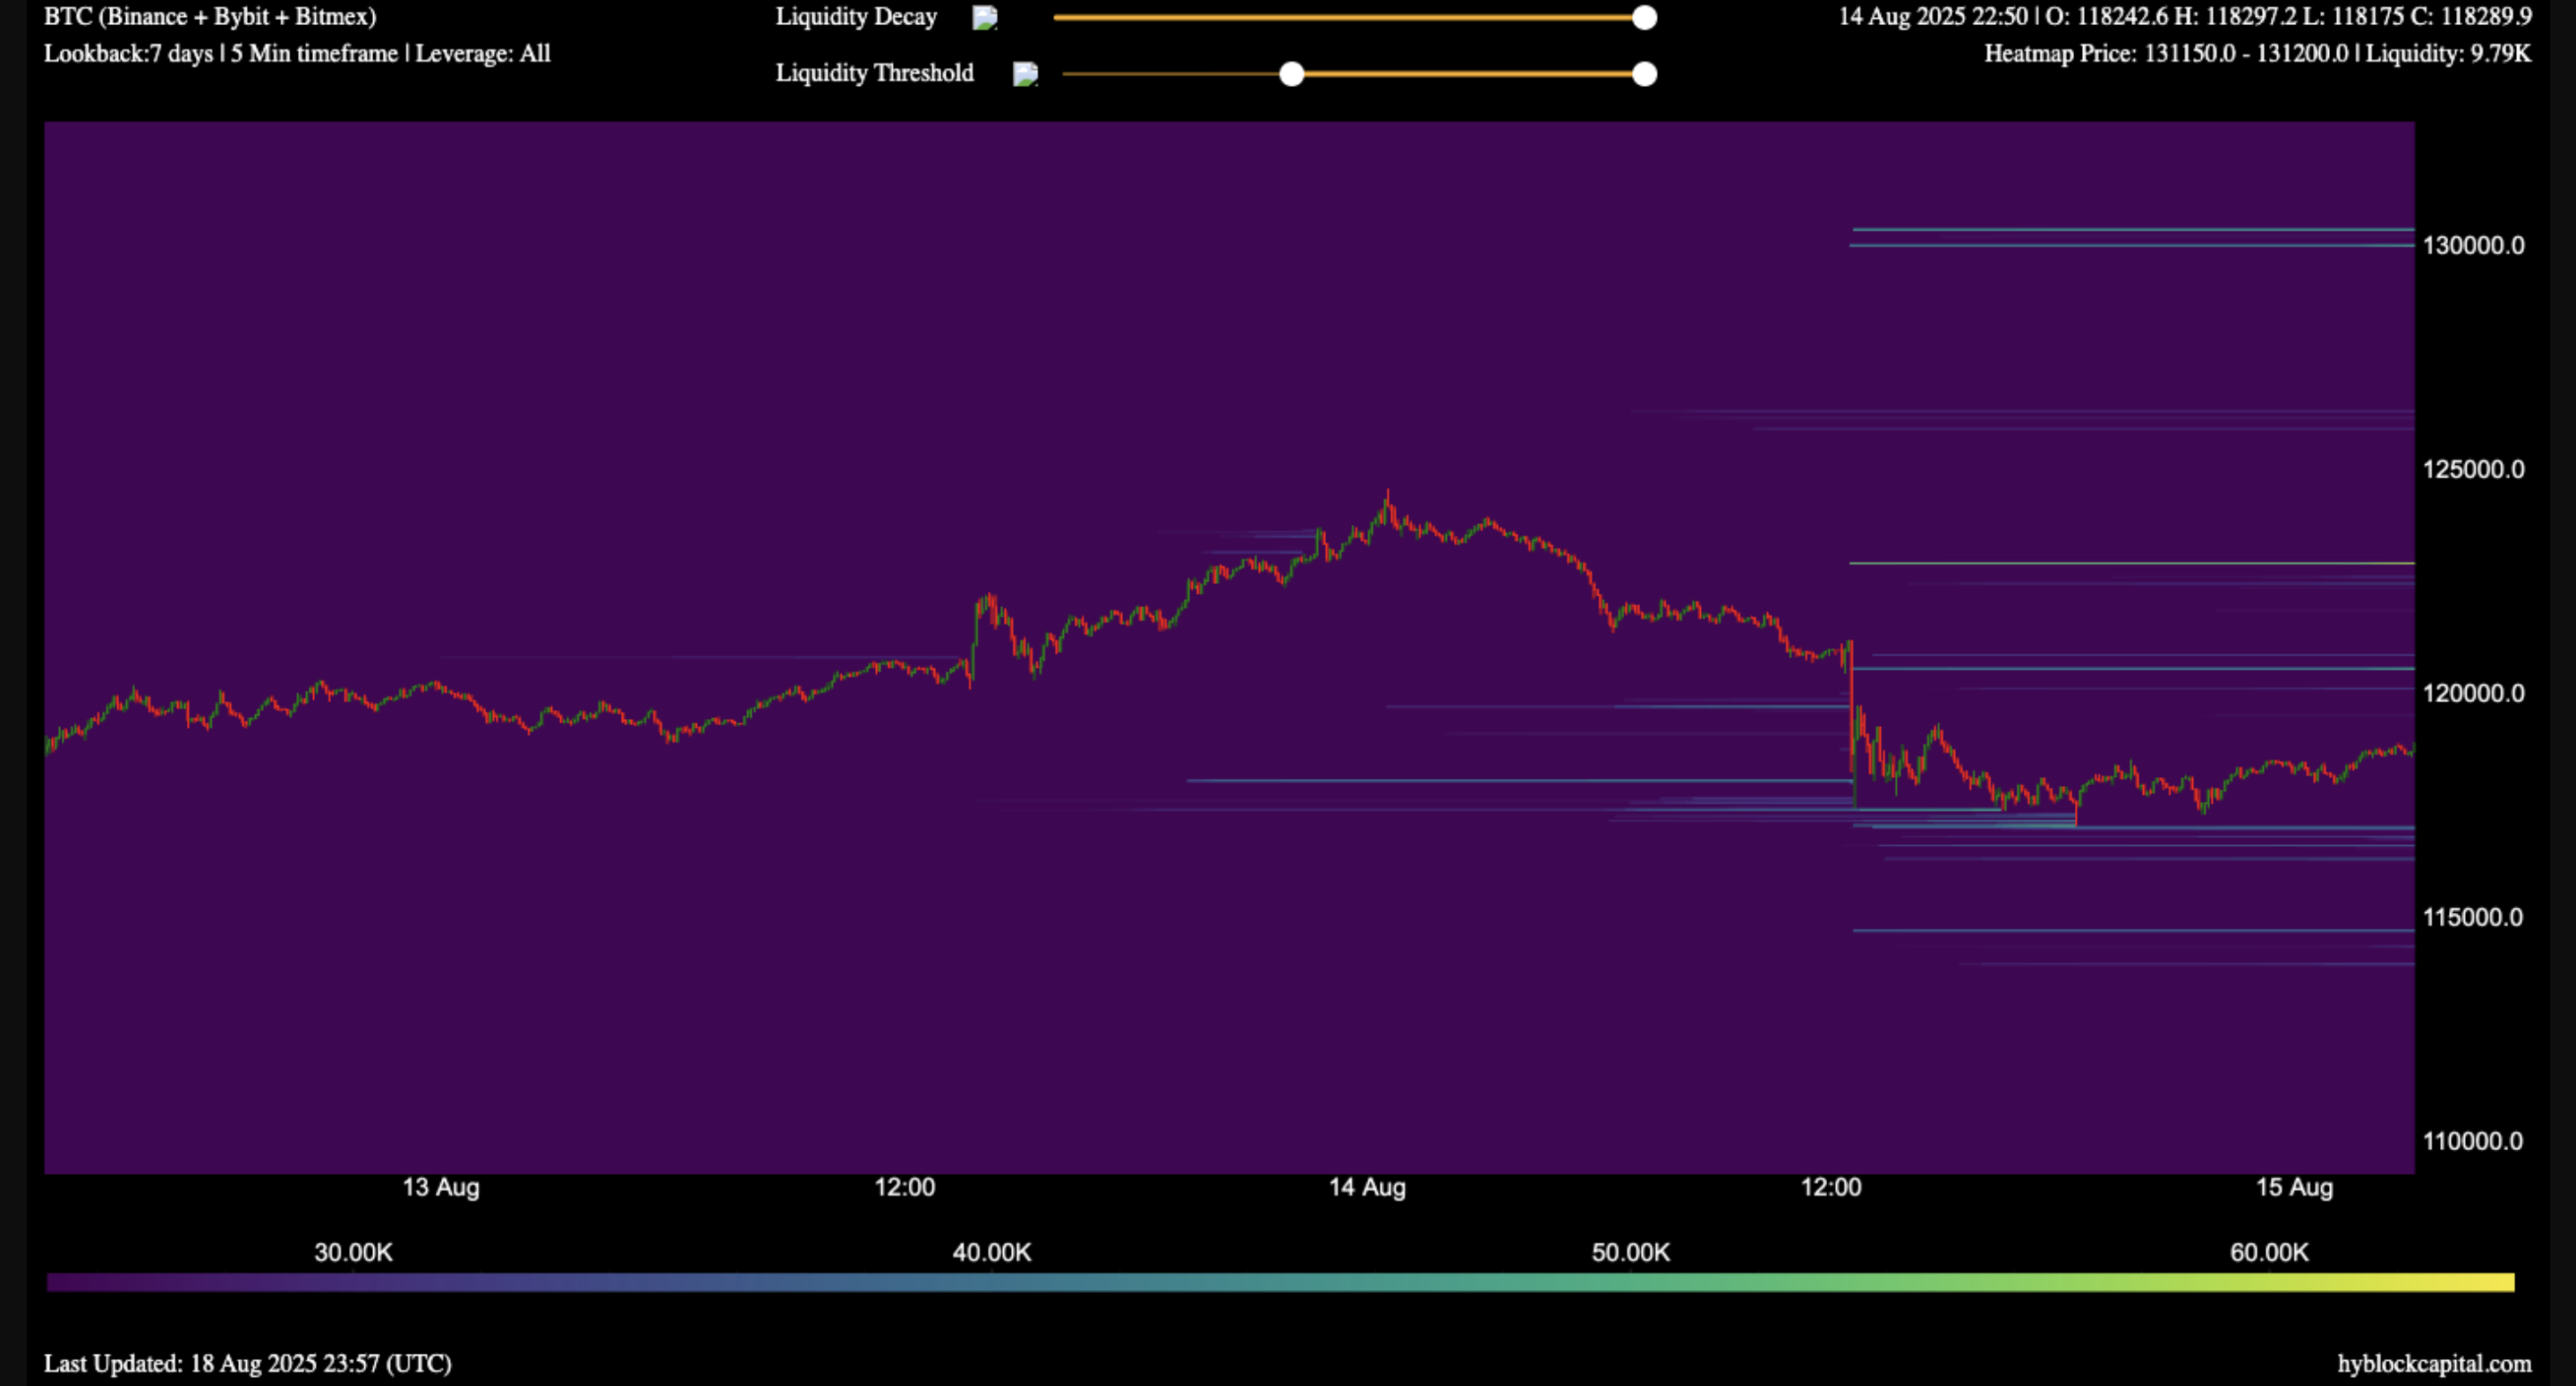This screenshot has height=1386, width=2576.
Task: Click the 60.00K color scale label
Action: [2269, 1252]
